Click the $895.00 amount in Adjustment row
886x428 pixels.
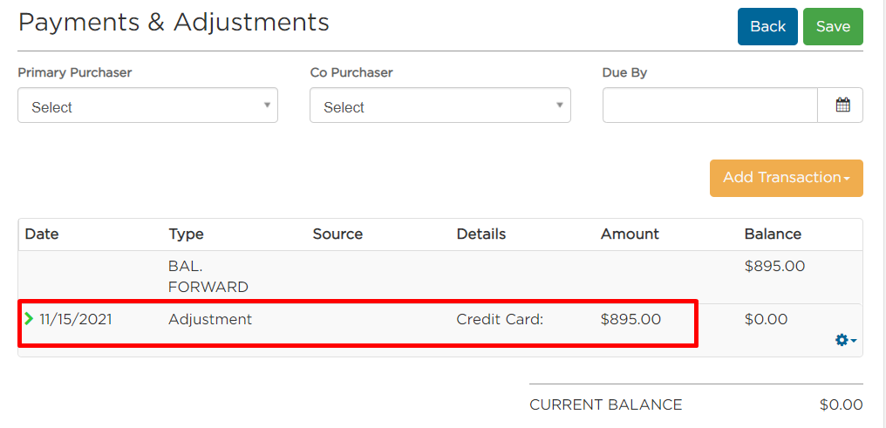tap(630, 320)
